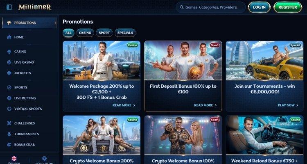
Task: Filter promotions by Casino tab
Action: (85, 33)
